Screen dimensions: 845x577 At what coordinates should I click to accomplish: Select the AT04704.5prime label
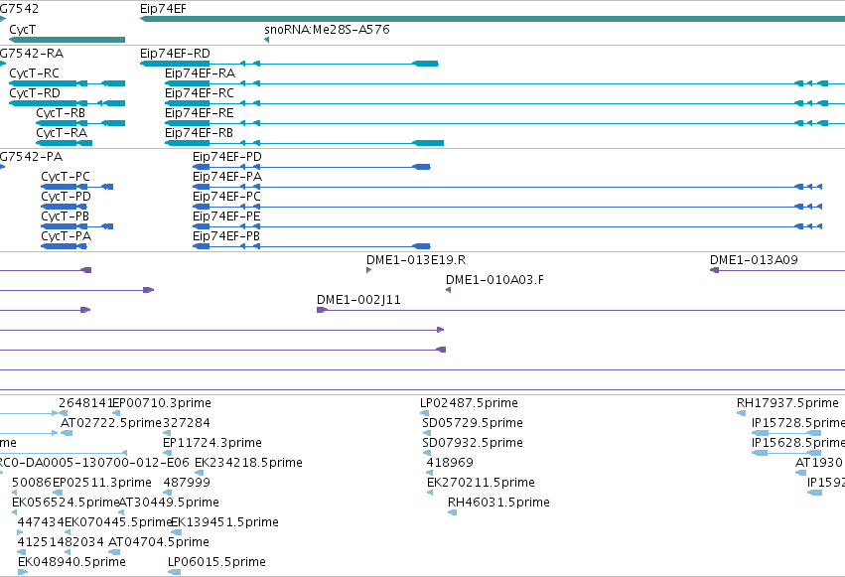(159, 542)
